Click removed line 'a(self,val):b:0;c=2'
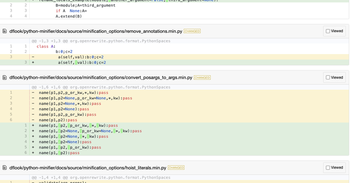Image resolution: width=351 pixels, height=183 pixels. point(80,57)
